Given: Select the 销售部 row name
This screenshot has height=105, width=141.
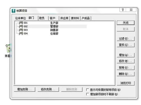Looking at the screenshot, I should 54,30.
